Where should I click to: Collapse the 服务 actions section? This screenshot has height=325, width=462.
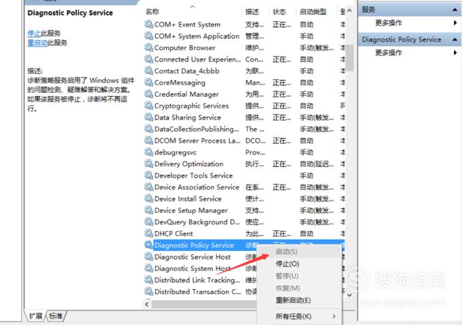[x=455, y=10]
